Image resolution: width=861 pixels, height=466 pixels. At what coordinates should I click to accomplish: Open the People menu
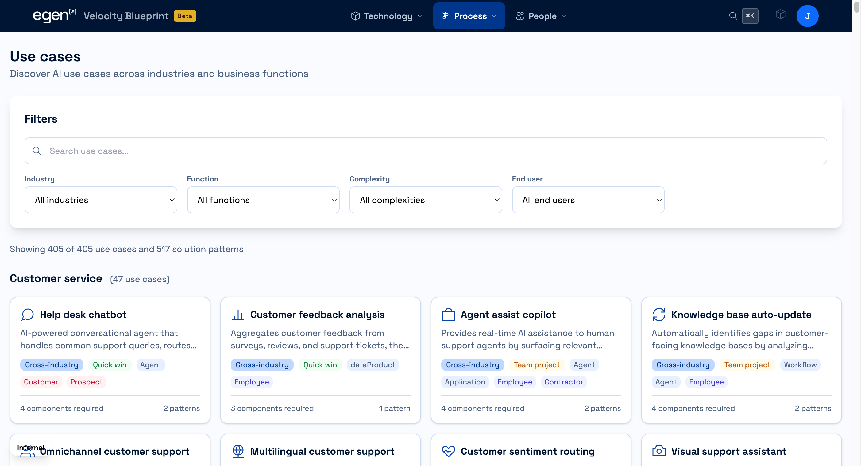tap(541, 16)
